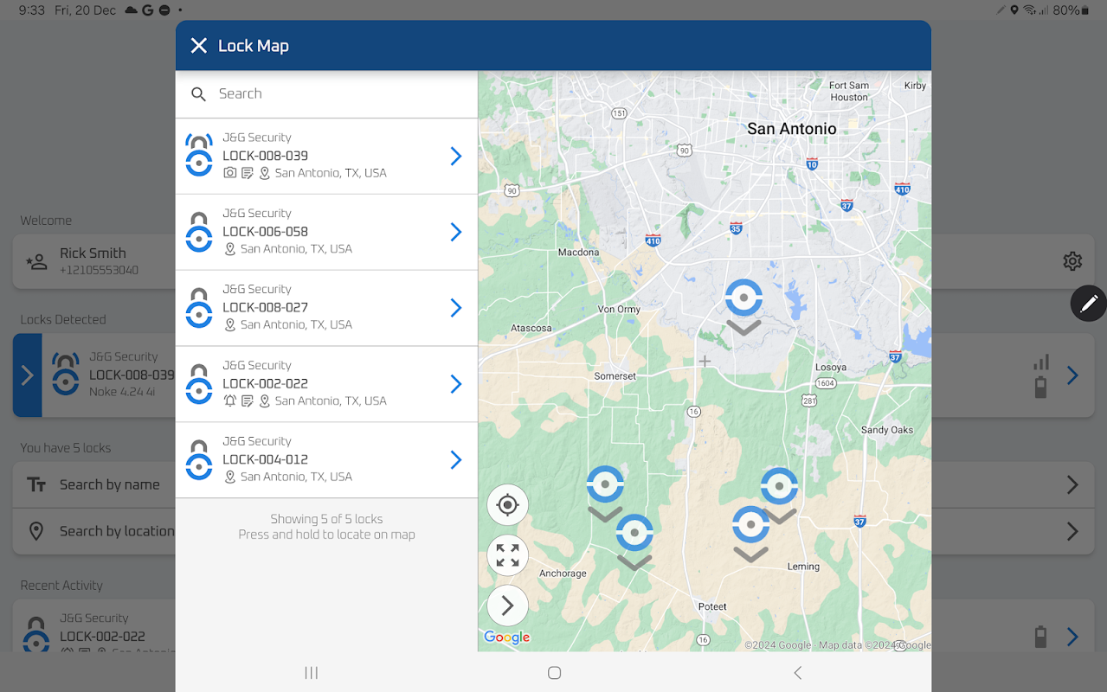
Task: Click the round right-arrow map button
Action: [x=508, y=605]
